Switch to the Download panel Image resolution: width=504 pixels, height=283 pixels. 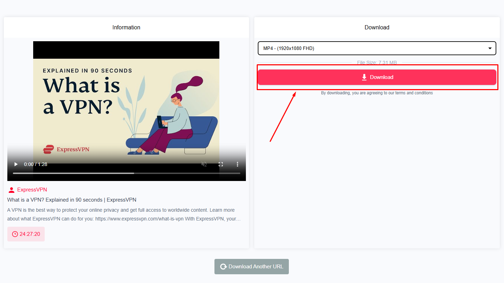tap(377, 27)
